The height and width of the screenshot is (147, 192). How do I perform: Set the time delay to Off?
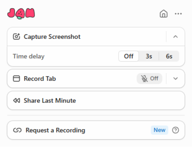click(x=129, y=56)
